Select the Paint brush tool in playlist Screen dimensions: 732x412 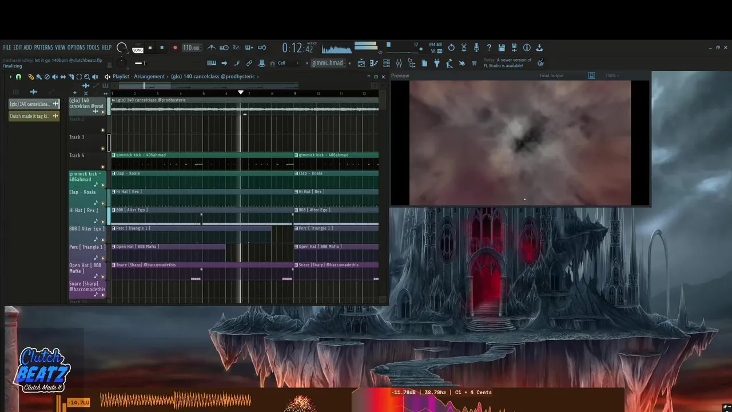(39, 77)
